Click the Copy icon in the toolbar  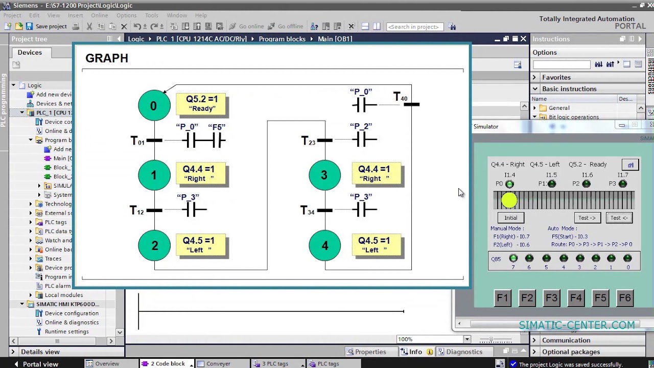point(101,26)
